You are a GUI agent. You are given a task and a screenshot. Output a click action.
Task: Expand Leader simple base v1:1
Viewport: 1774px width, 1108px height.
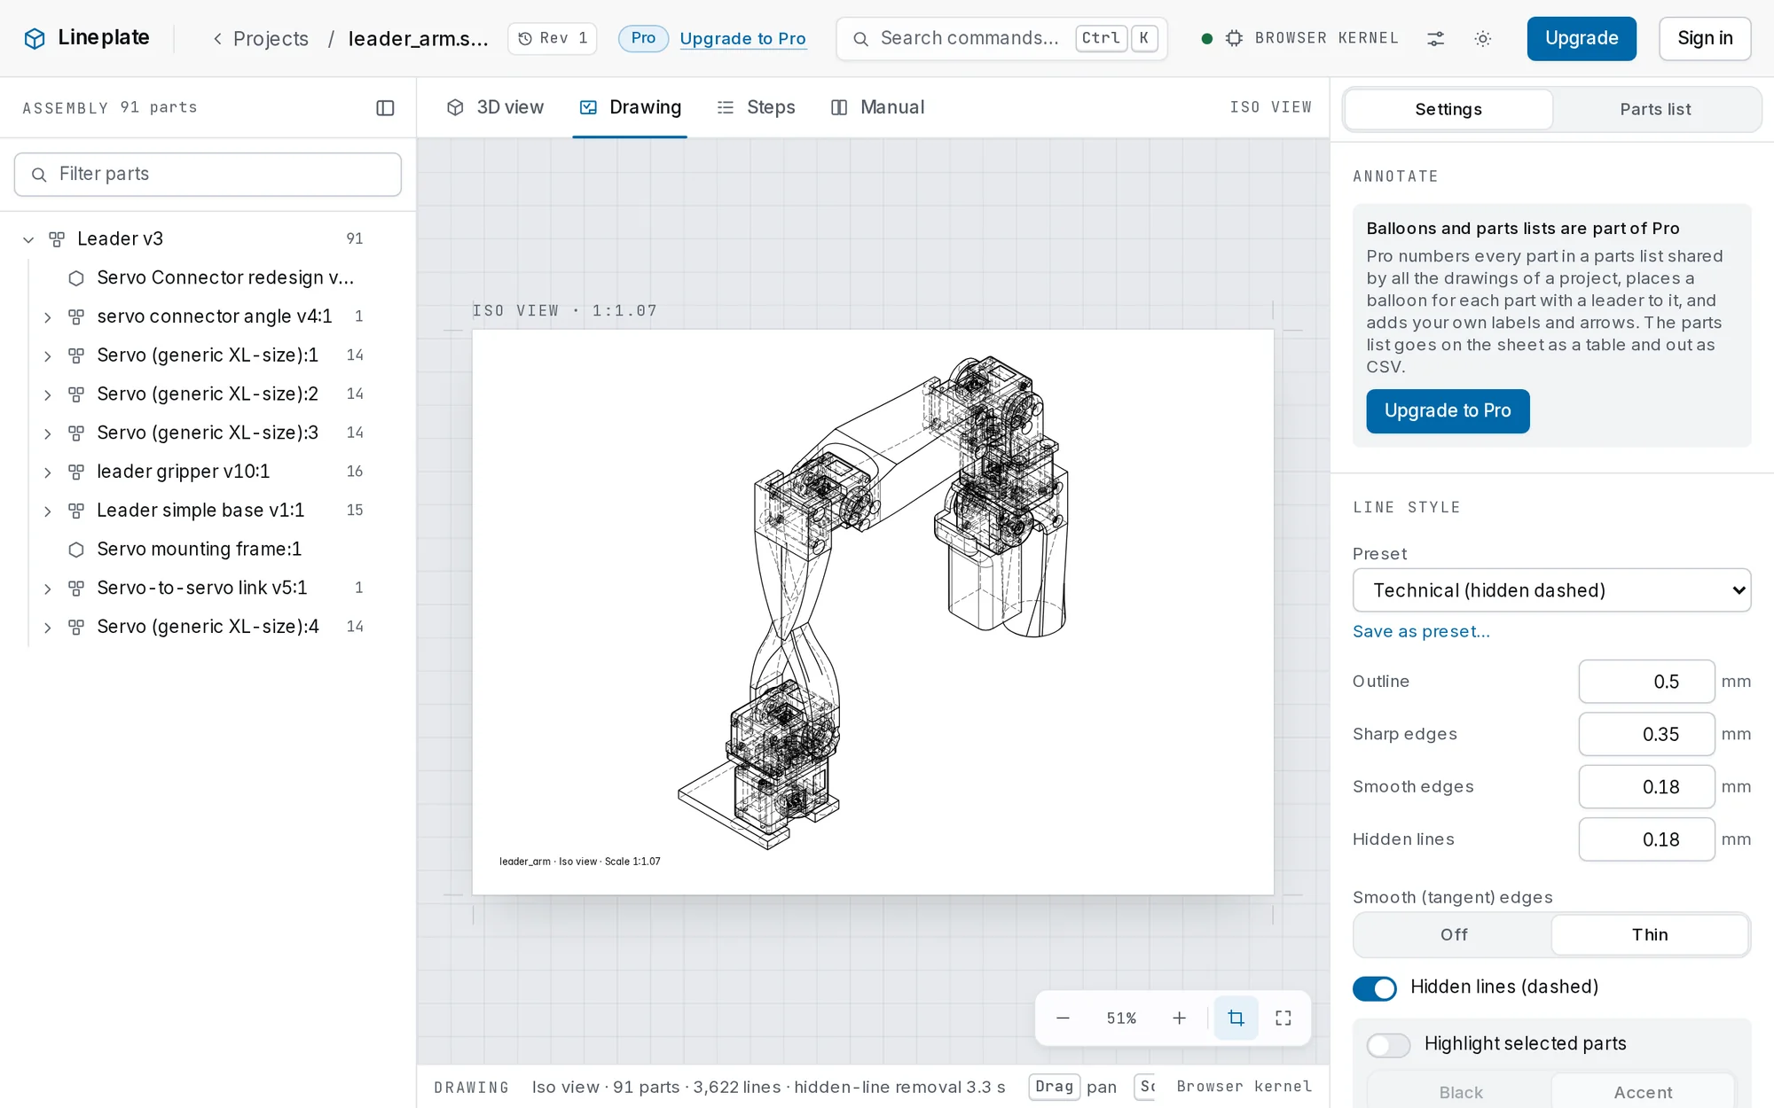point(48,511)
